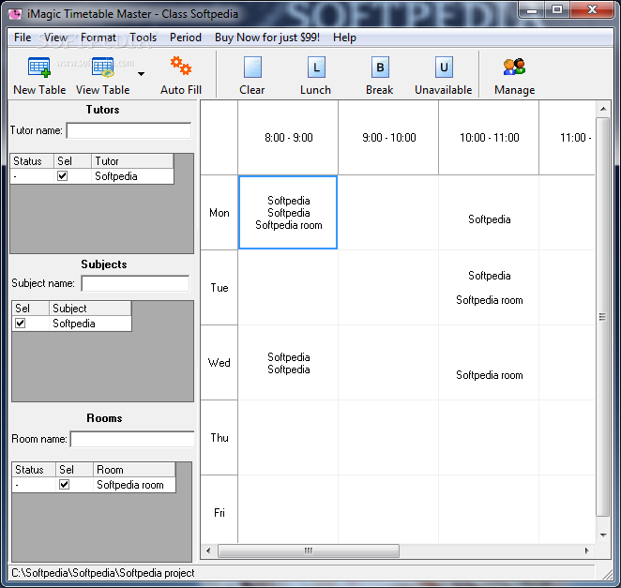Run Auto Fill with the gears icon
621x588 pixels.
click(181, 67)
